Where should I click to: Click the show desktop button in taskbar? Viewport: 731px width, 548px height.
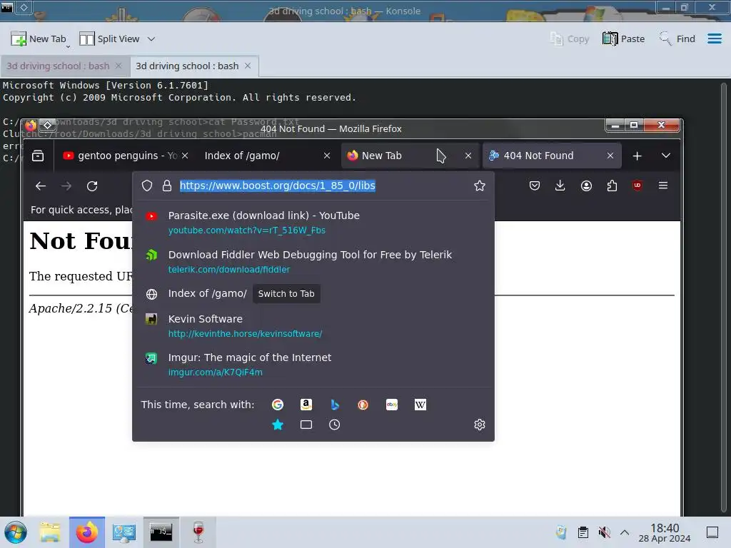[712, 532]
